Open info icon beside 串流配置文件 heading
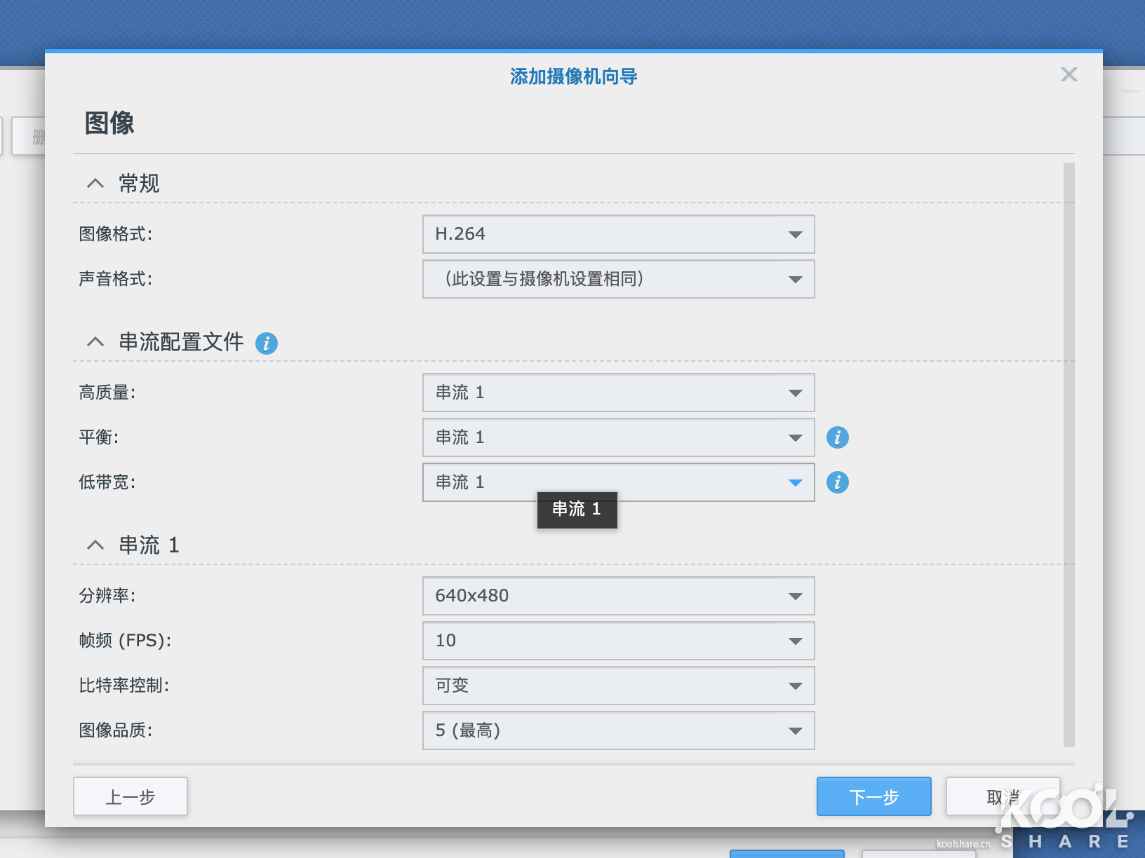 pyautogui.click(x=267, y=343)
